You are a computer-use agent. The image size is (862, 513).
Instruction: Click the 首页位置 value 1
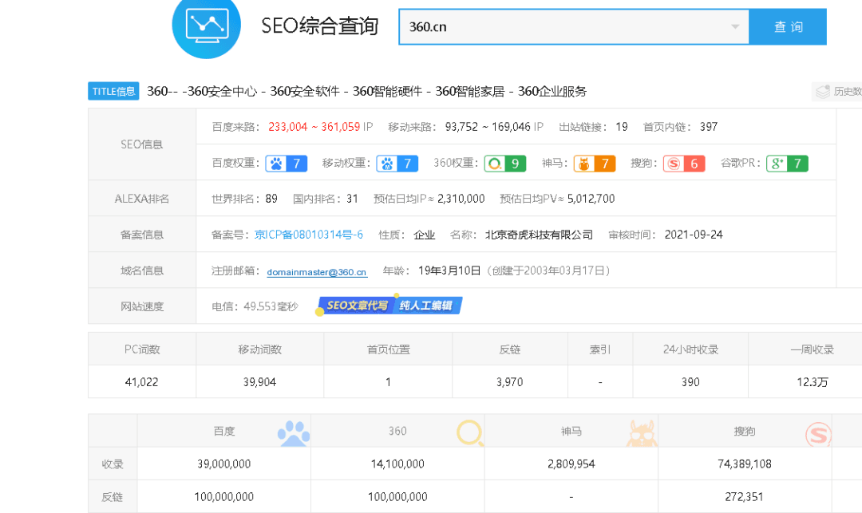(388, 381)
